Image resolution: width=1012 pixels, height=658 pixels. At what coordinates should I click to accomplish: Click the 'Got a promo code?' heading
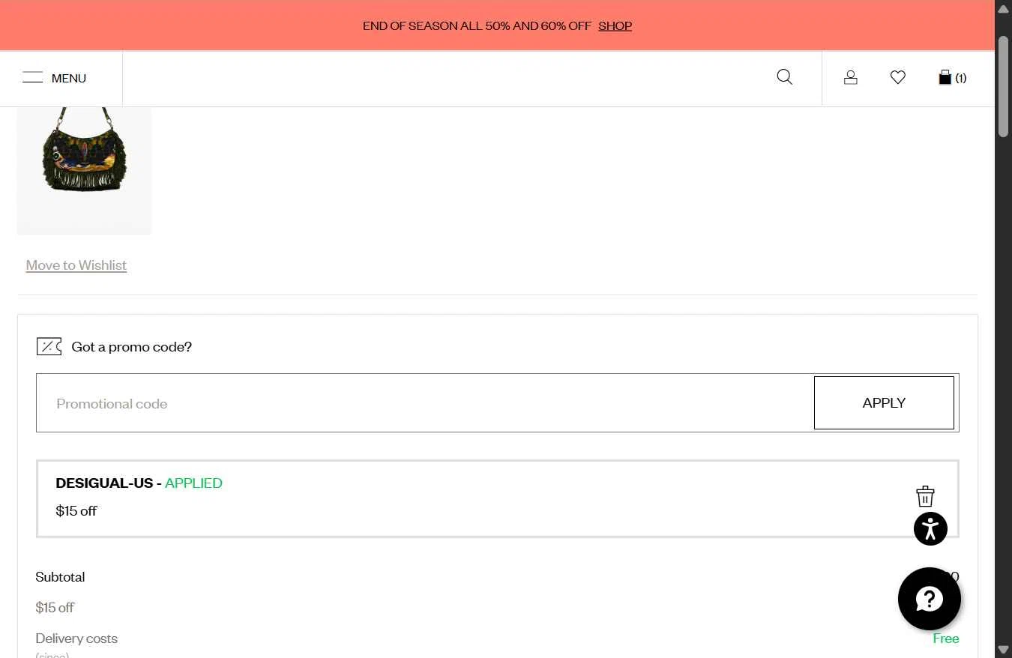click(132, 347)
